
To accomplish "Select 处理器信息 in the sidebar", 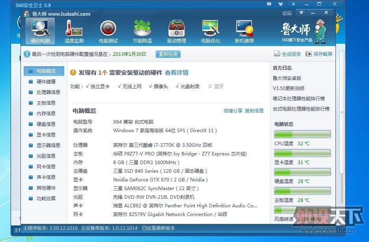I will point(44,92).
